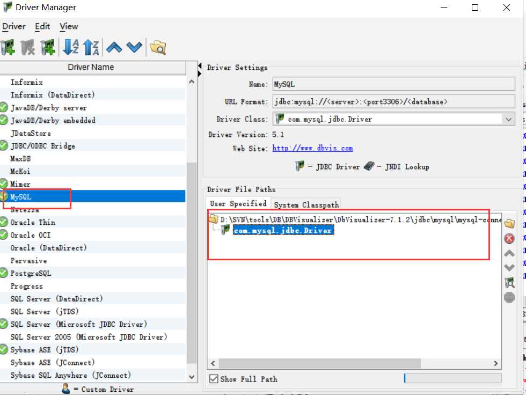Select JavaDB/Derby server driver
526x395 pixels.
point(92,108)
